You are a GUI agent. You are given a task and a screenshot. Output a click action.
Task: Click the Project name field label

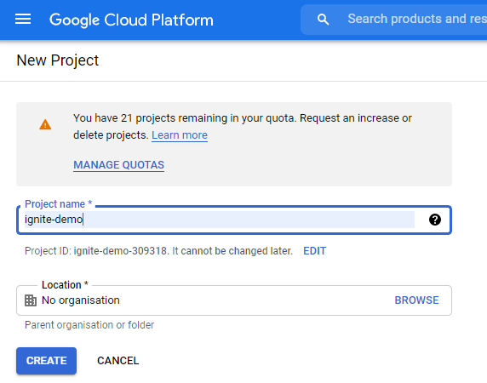pos(59,204)
